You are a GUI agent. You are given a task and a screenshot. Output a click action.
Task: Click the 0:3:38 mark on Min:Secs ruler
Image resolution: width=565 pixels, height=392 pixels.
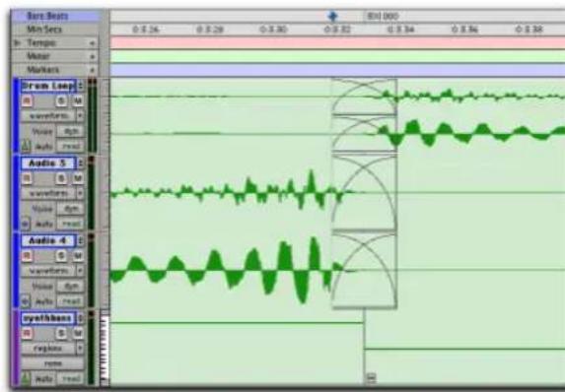pos(529,30)
